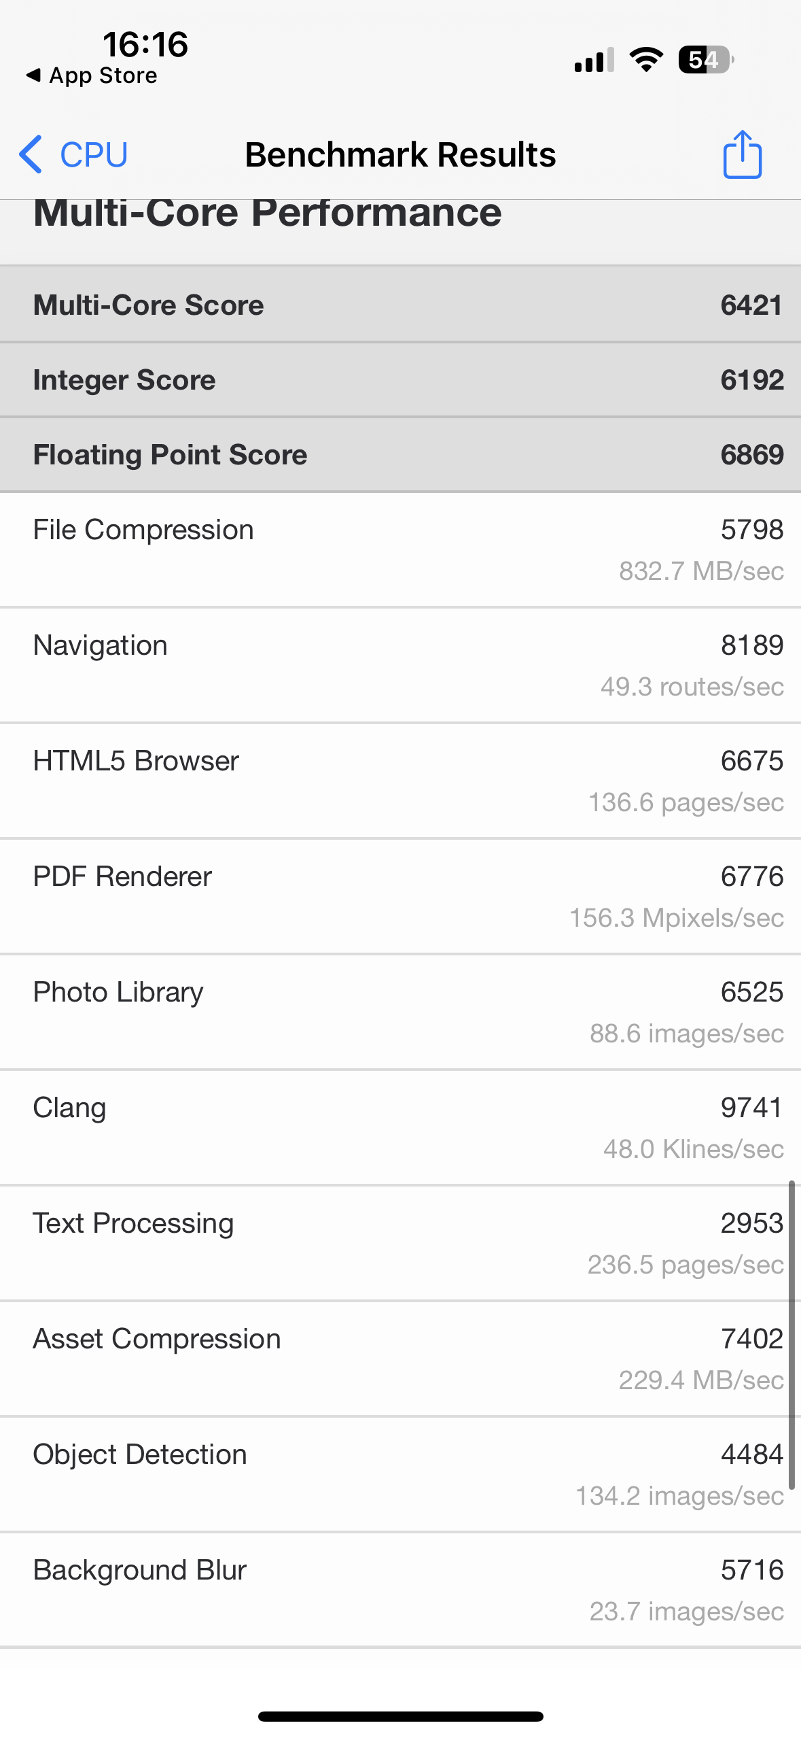Viewport: 801px width, 1738px height.
Task: Open the HTML5 Browser result row
Action: (400, 781)
